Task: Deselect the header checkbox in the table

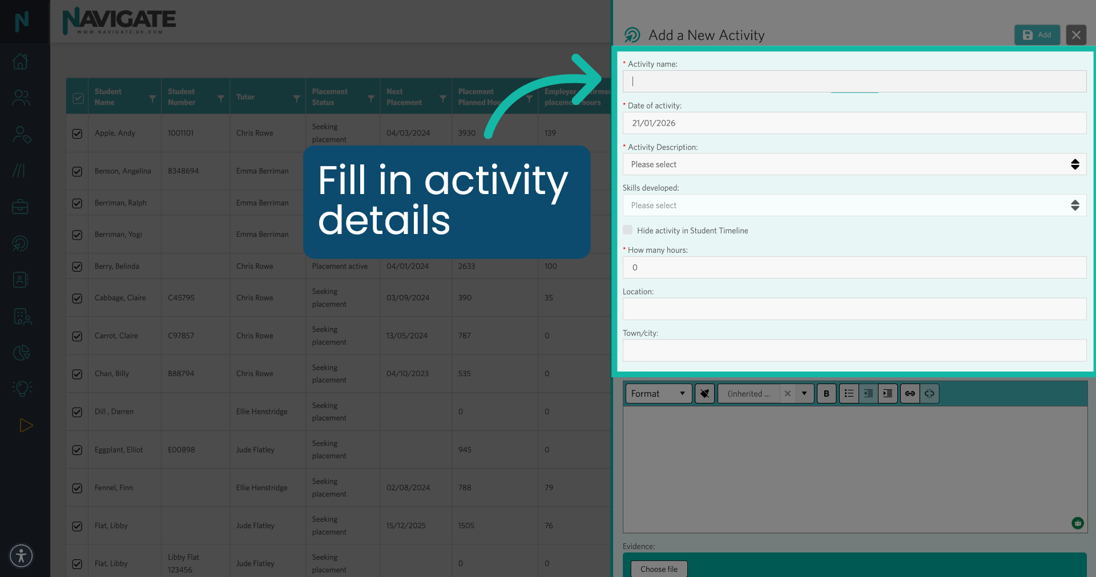Action: 78,98
